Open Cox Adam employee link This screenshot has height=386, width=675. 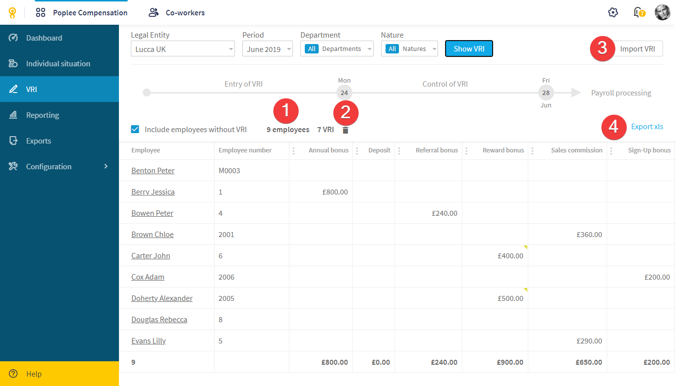tap(148, 277)
